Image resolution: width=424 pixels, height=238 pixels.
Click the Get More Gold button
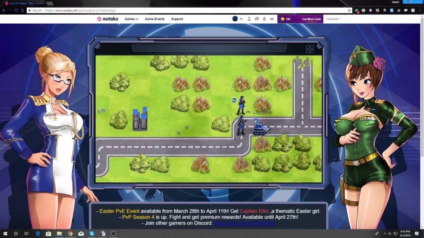(x=311, y=19)
